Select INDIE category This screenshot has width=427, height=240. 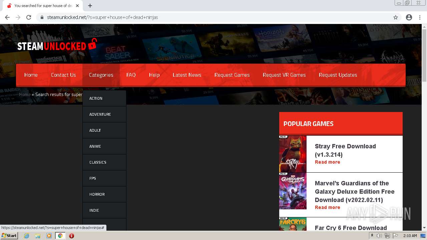104,210
